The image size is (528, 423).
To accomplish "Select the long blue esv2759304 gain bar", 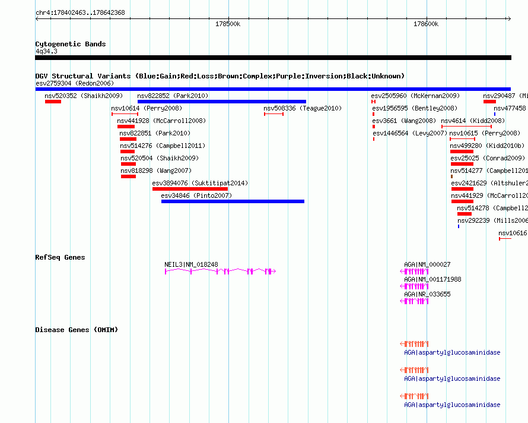I will 273,89.
